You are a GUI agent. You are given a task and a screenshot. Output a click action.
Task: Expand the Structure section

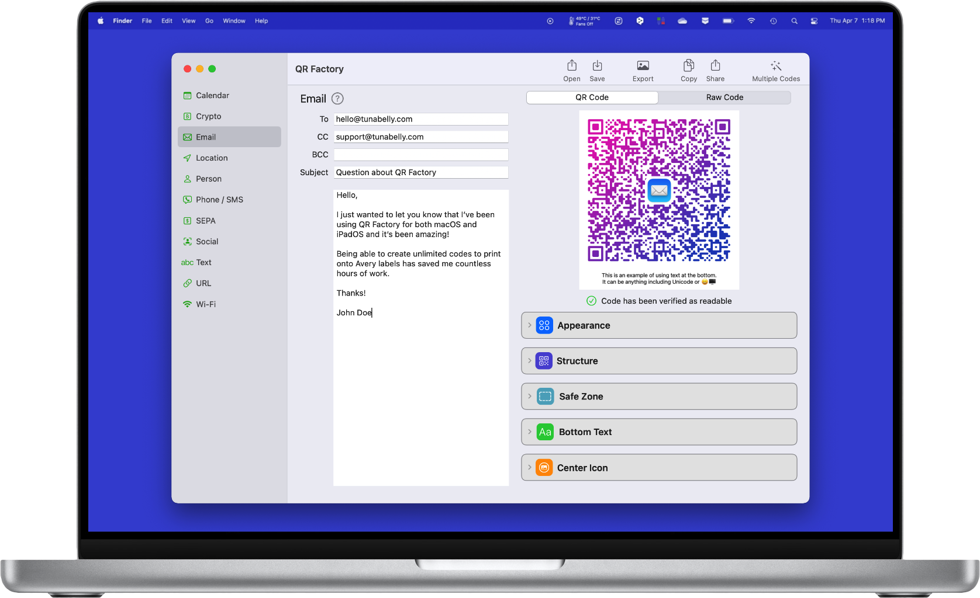[658, 361]
